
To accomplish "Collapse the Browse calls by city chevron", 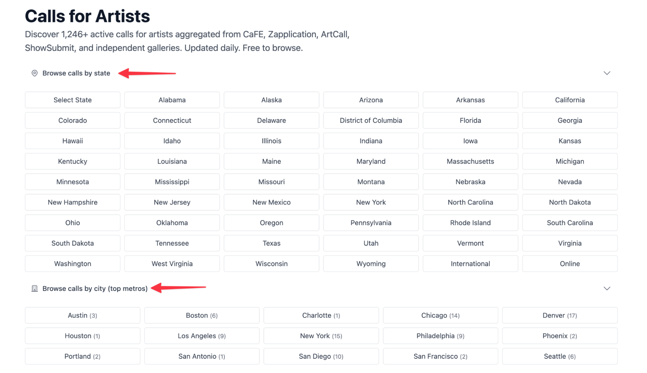I will click(607, 289).
